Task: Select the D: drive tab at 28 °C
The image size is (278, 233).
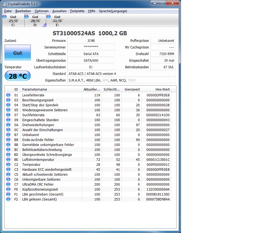Action: coord(35,21)
